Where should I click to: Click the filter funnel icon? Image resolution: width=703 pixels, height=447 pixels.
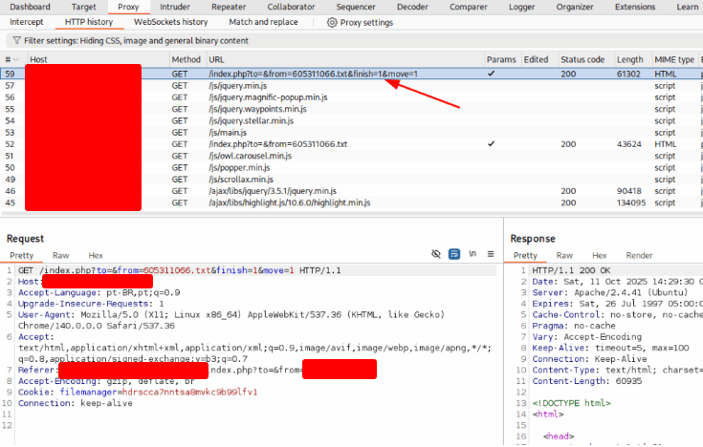tap(15, 41)
